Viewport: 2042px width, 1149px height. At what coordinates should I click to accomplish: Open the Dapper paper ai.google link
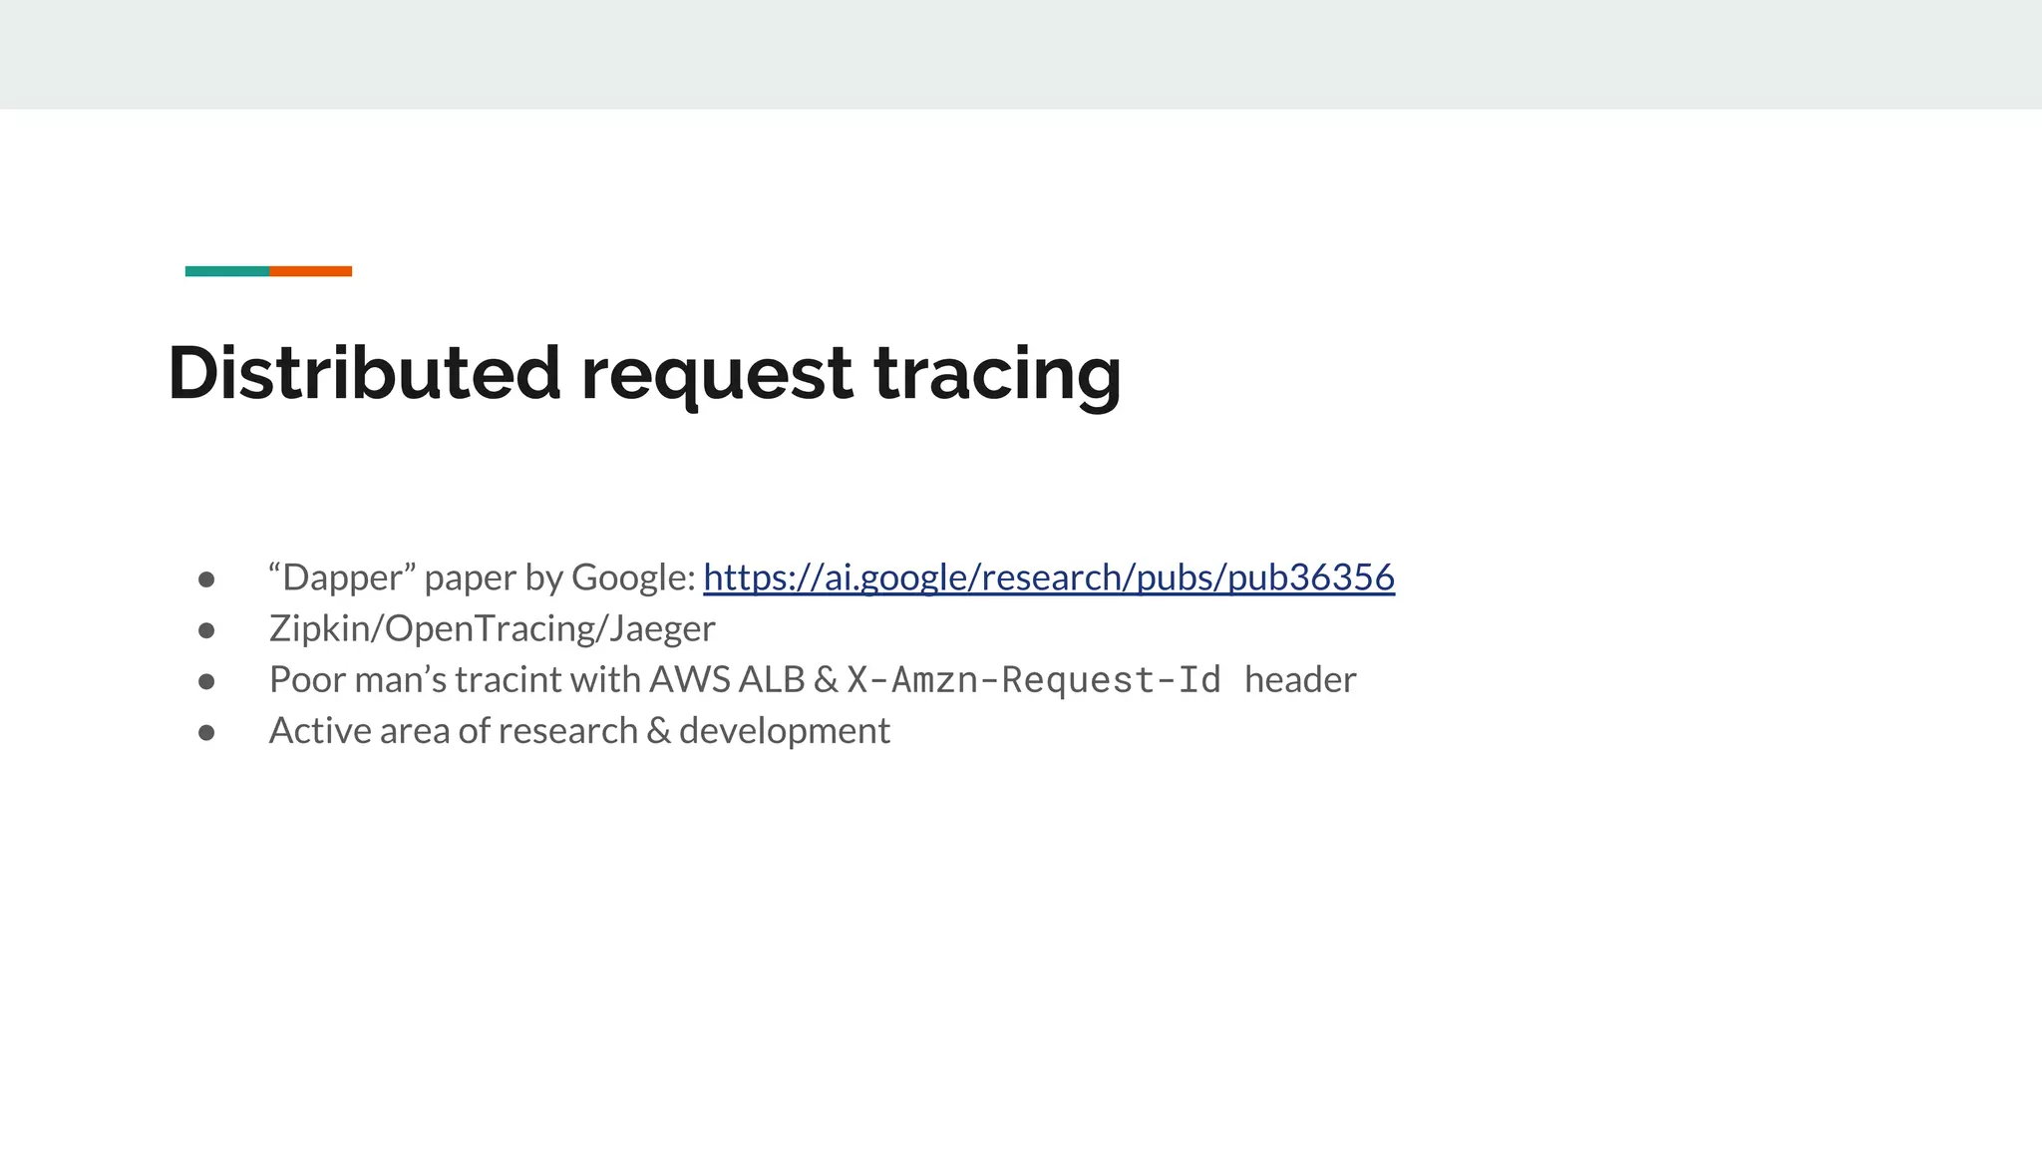coord(1047,577)
